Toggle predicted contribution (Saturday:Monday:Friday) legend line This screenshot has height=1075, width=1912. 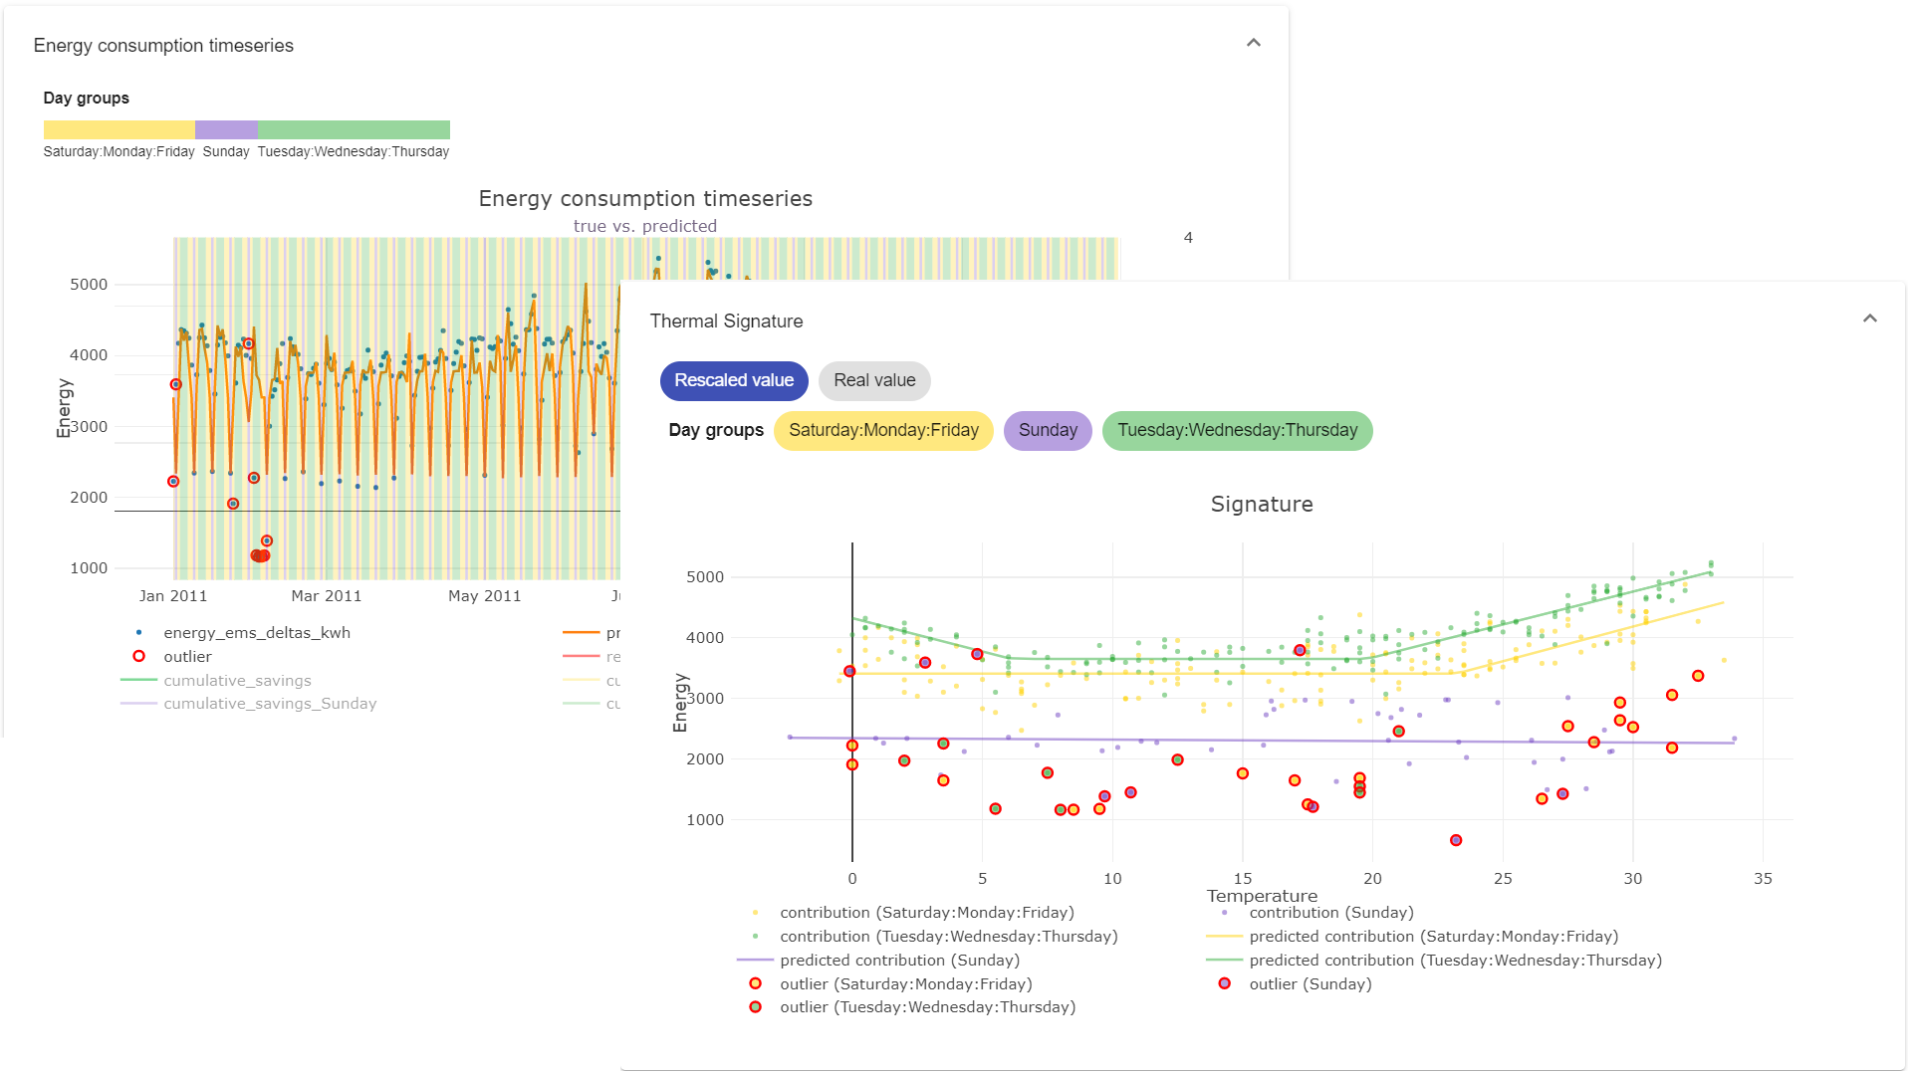coord(1433,937)
